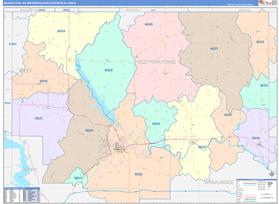Click the pink highway line sample in legend
This screenshot has height=204, width=279.
pyautogui.click(x=250, y=198)
